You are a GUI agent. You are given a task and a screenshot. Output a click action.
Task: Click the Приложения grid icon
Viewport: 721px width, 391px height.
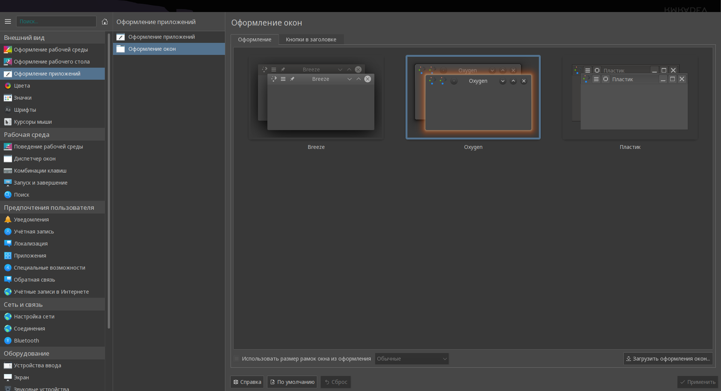(x=8, y=256)
